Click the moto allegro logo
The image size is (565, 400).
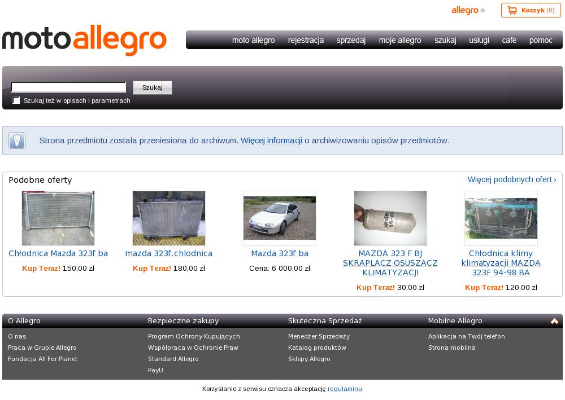pos(84,40)
